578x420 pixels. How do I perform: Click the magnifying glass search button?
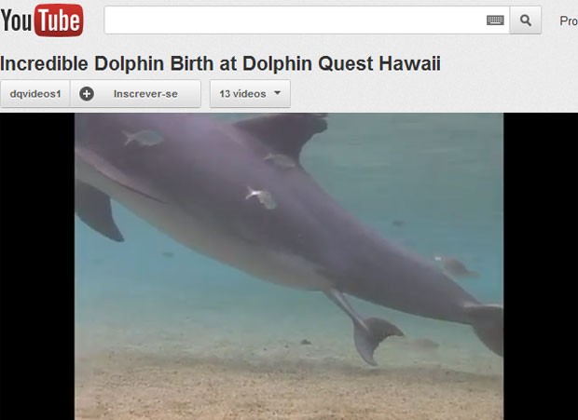(x=525, y=20)
